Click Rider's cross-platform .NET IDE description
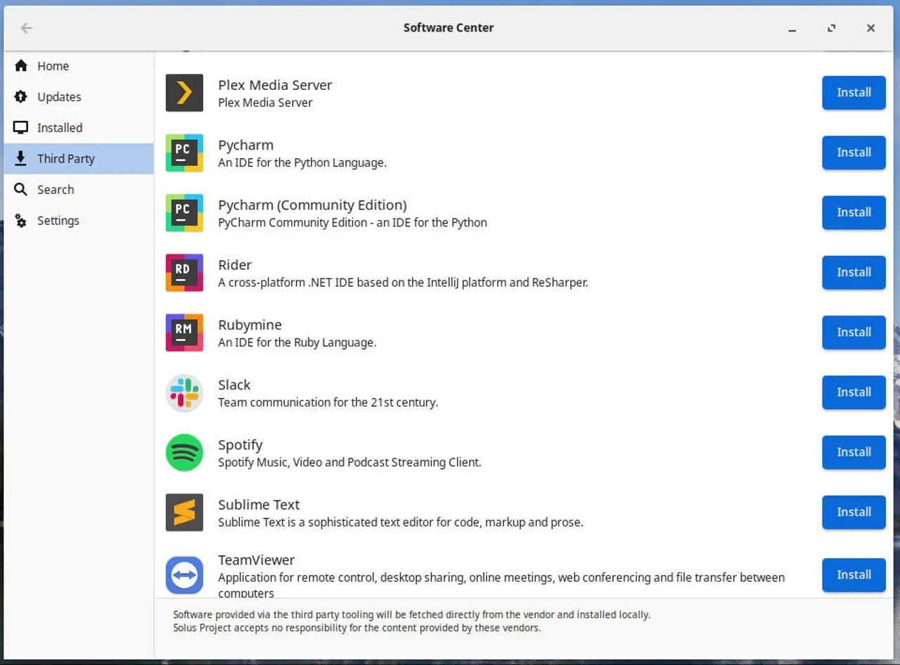The width and height of the screenshot is (900, 665). [x=403, y=283]
